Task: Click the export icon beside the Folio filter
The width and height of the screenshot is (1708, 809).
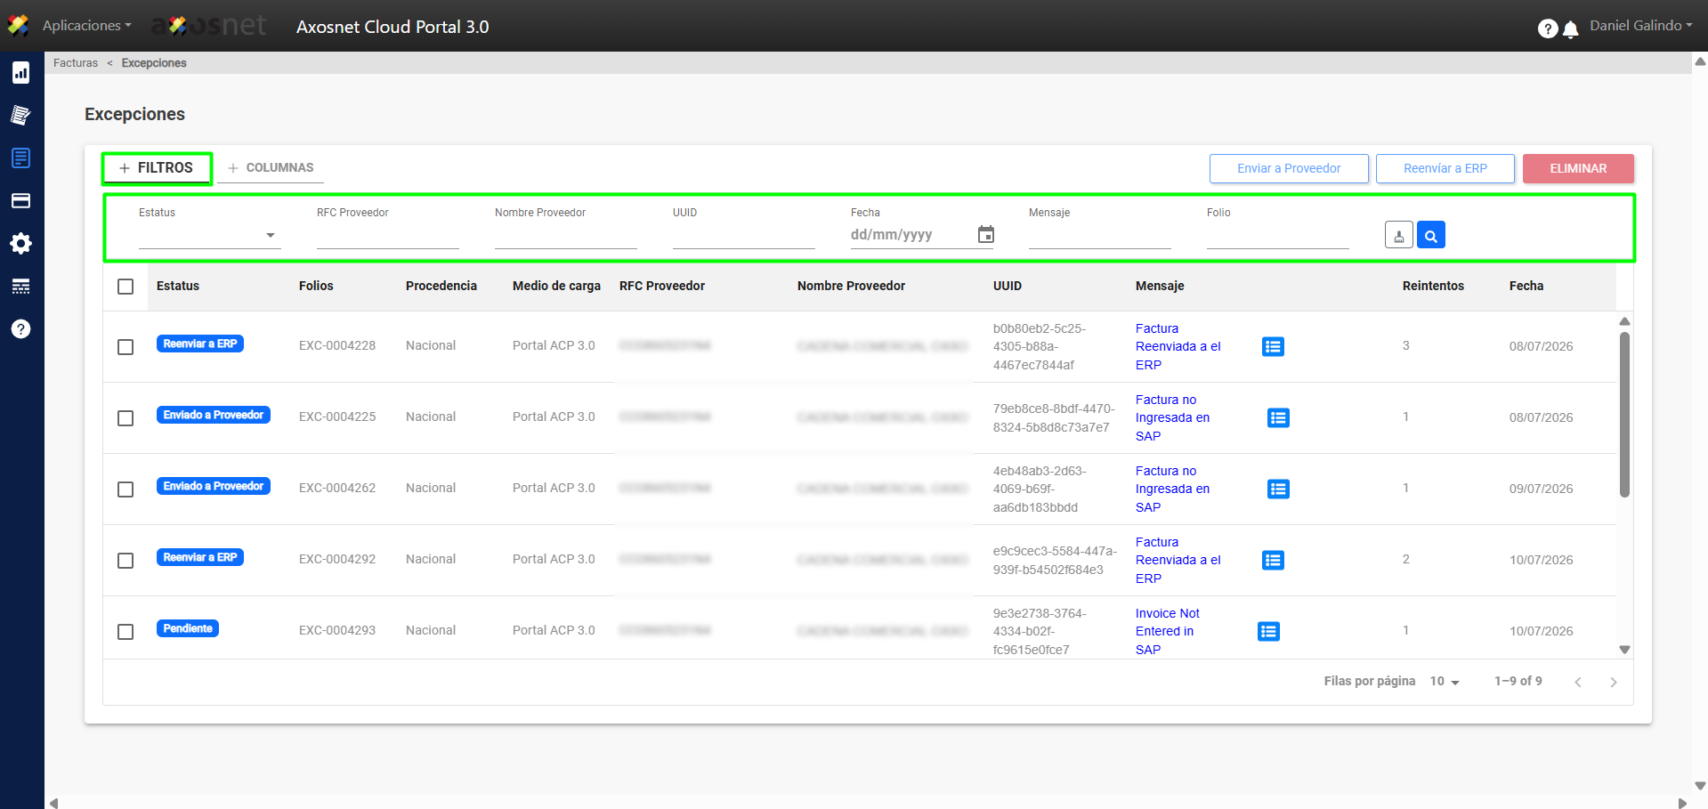Action: click(x=1399, y=235)
